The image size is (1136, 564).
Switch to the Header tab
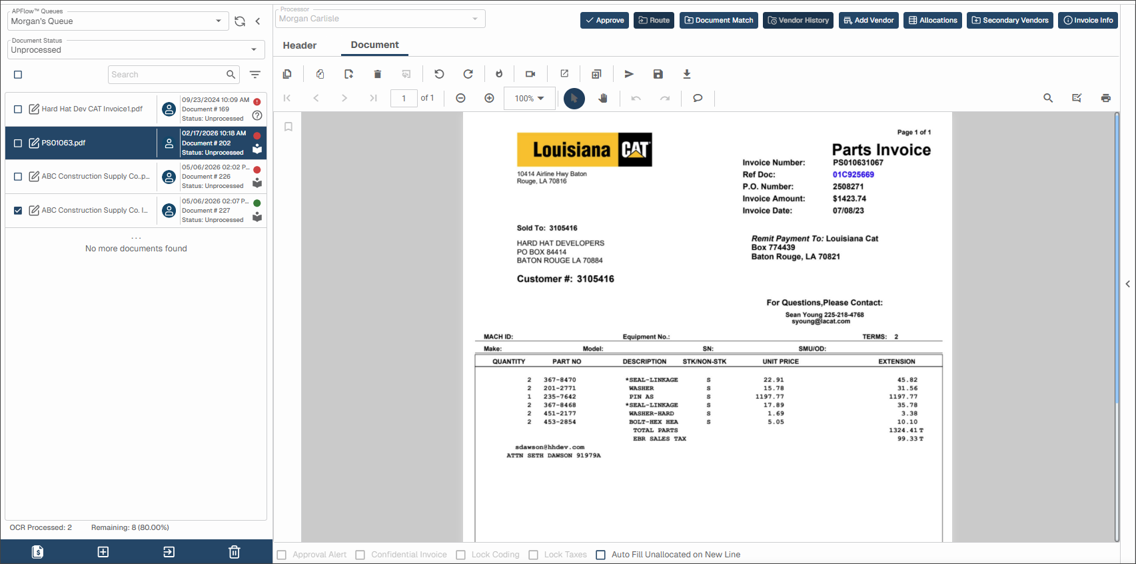pyautogui.click(x=300, y=45)
